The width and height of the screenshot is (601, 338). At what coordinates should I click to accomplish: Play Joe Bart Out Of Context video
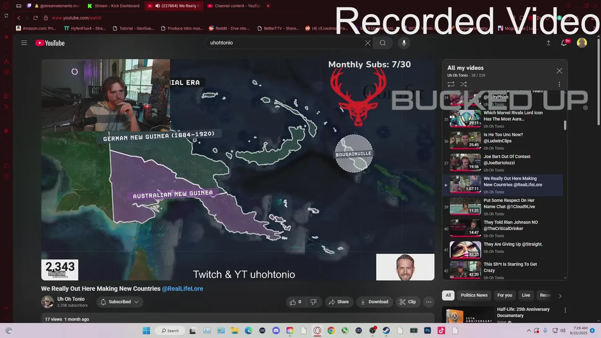click(x=502, y=163)
